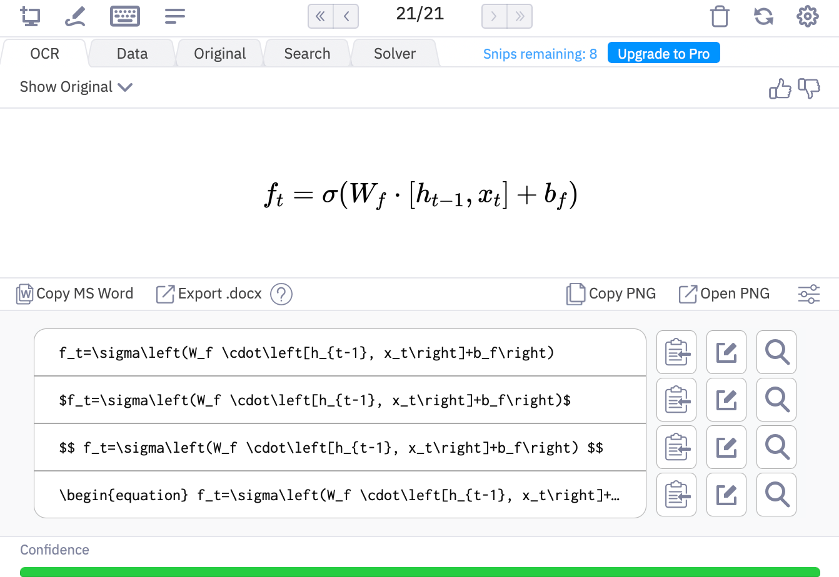The image size is (839, 577).
Task: Open equation PNG
Action: point(724,293)
